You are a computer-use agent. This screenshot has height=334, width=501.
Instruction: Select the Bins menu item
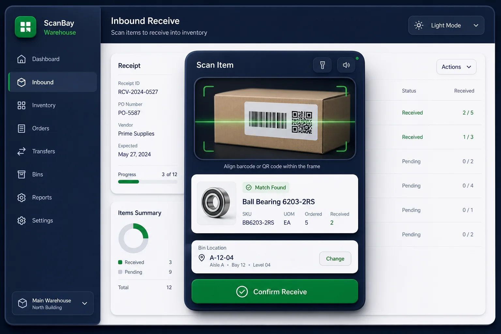(x=53, y=175)
